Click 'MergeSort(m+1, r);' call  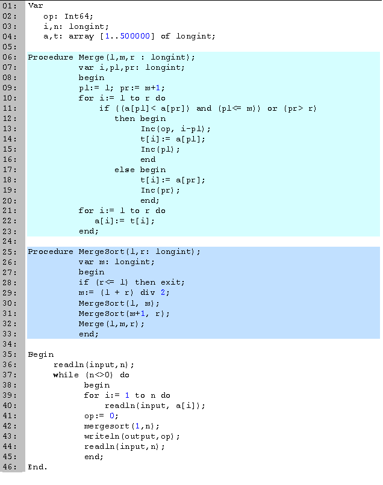(x=124, y=313)
